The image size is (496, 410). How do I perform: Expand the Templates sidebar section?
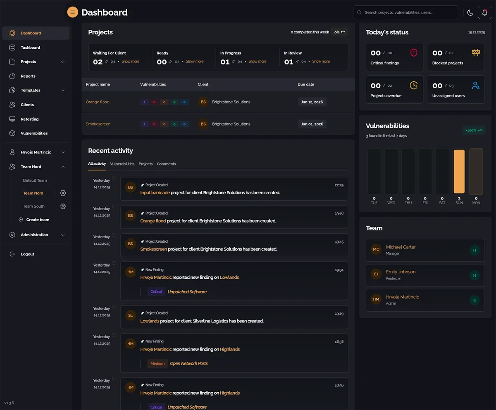(x=63, y=90)
